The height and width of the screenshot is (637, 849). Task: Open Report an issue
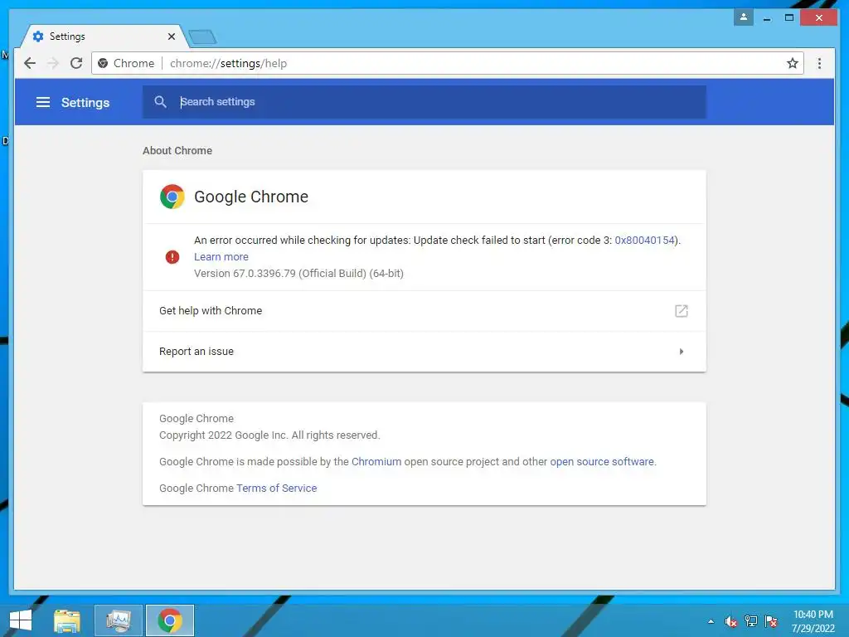pyautogui.click(x=424, y=352)
